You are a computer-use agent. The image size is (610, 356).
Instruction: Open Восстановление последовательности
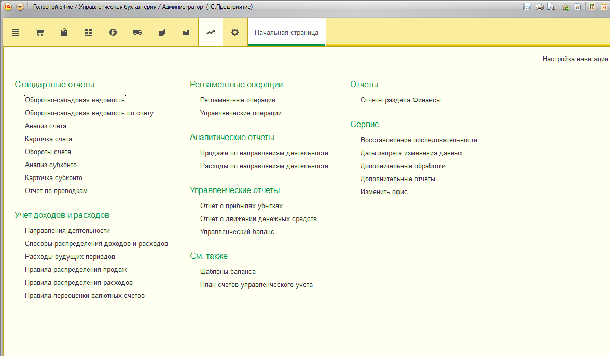419,140
